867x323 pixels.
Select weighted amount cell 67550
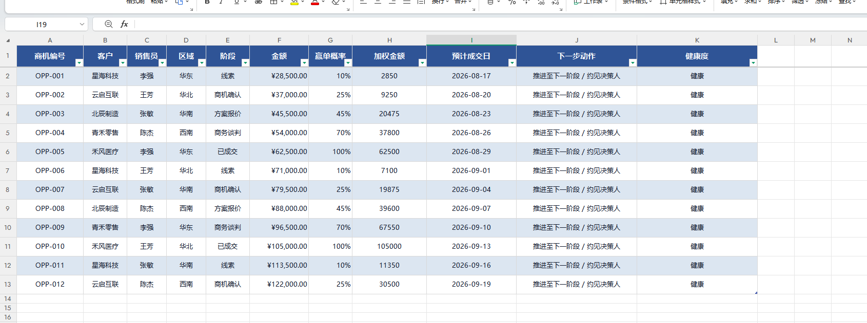389,227
